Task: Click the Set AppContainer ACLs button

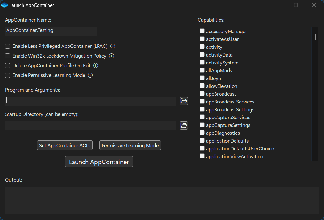Action: click(x=65, y=145)
